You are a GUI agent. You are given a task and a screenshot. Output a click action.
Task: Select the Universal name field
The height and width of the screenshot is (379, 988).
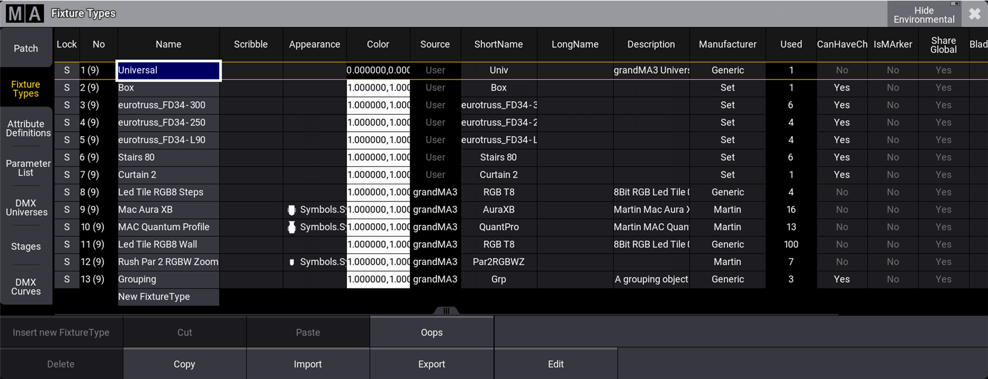click(x=169, y=70)
